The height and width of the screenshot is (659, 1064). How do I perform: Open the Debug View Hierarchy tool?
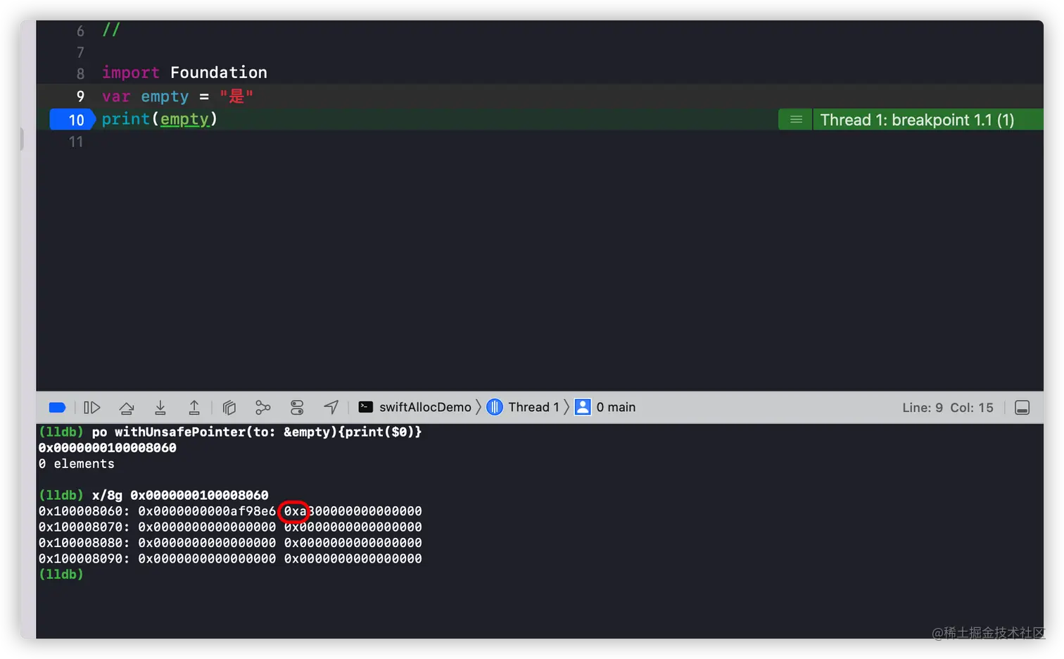point(229,408)
